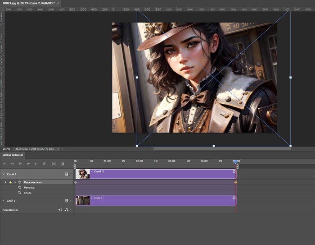The image size is (315, 245).
Task: Choose a transition with the transition icon
Action: tap(62, 163)
